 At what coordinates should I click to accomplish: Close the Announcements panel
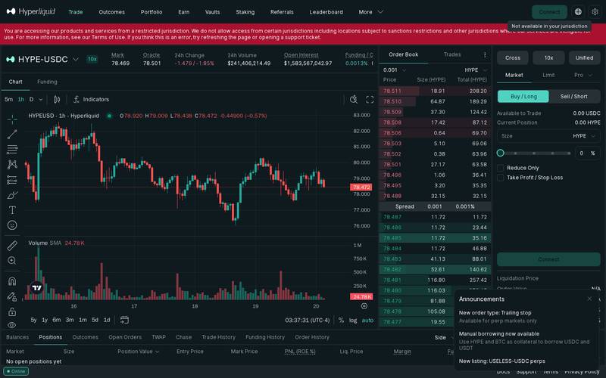click(589, 299)
